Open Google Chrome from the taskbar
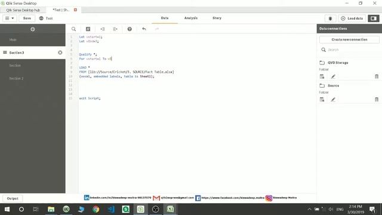This screenshot has width=382, height=215. [x=95, y=209]
